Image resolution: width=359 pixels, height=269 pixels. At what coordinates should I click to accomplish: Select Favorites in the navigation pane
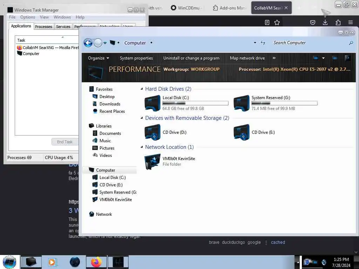(104, 89)
